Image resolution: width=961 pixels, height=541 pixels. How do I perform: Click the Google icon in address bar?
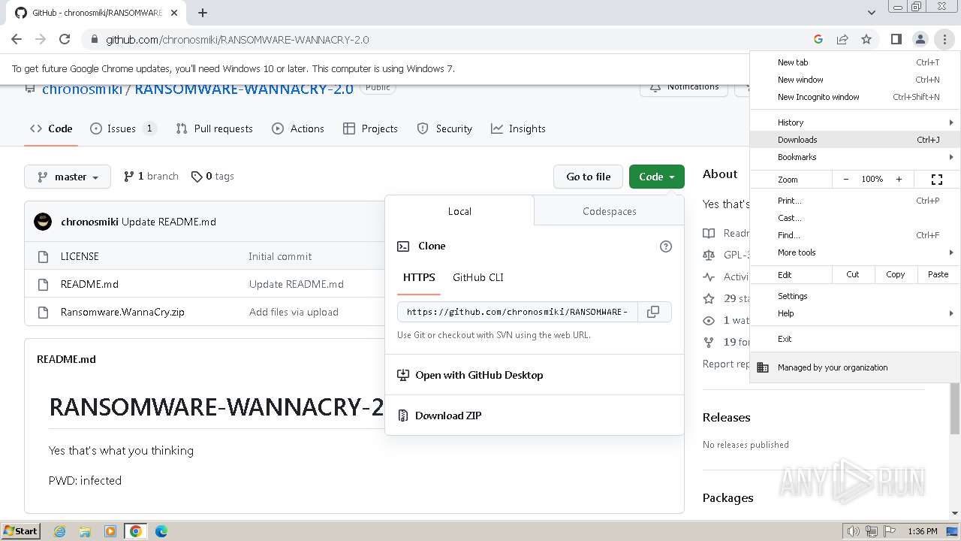click(x=818, y=39)
